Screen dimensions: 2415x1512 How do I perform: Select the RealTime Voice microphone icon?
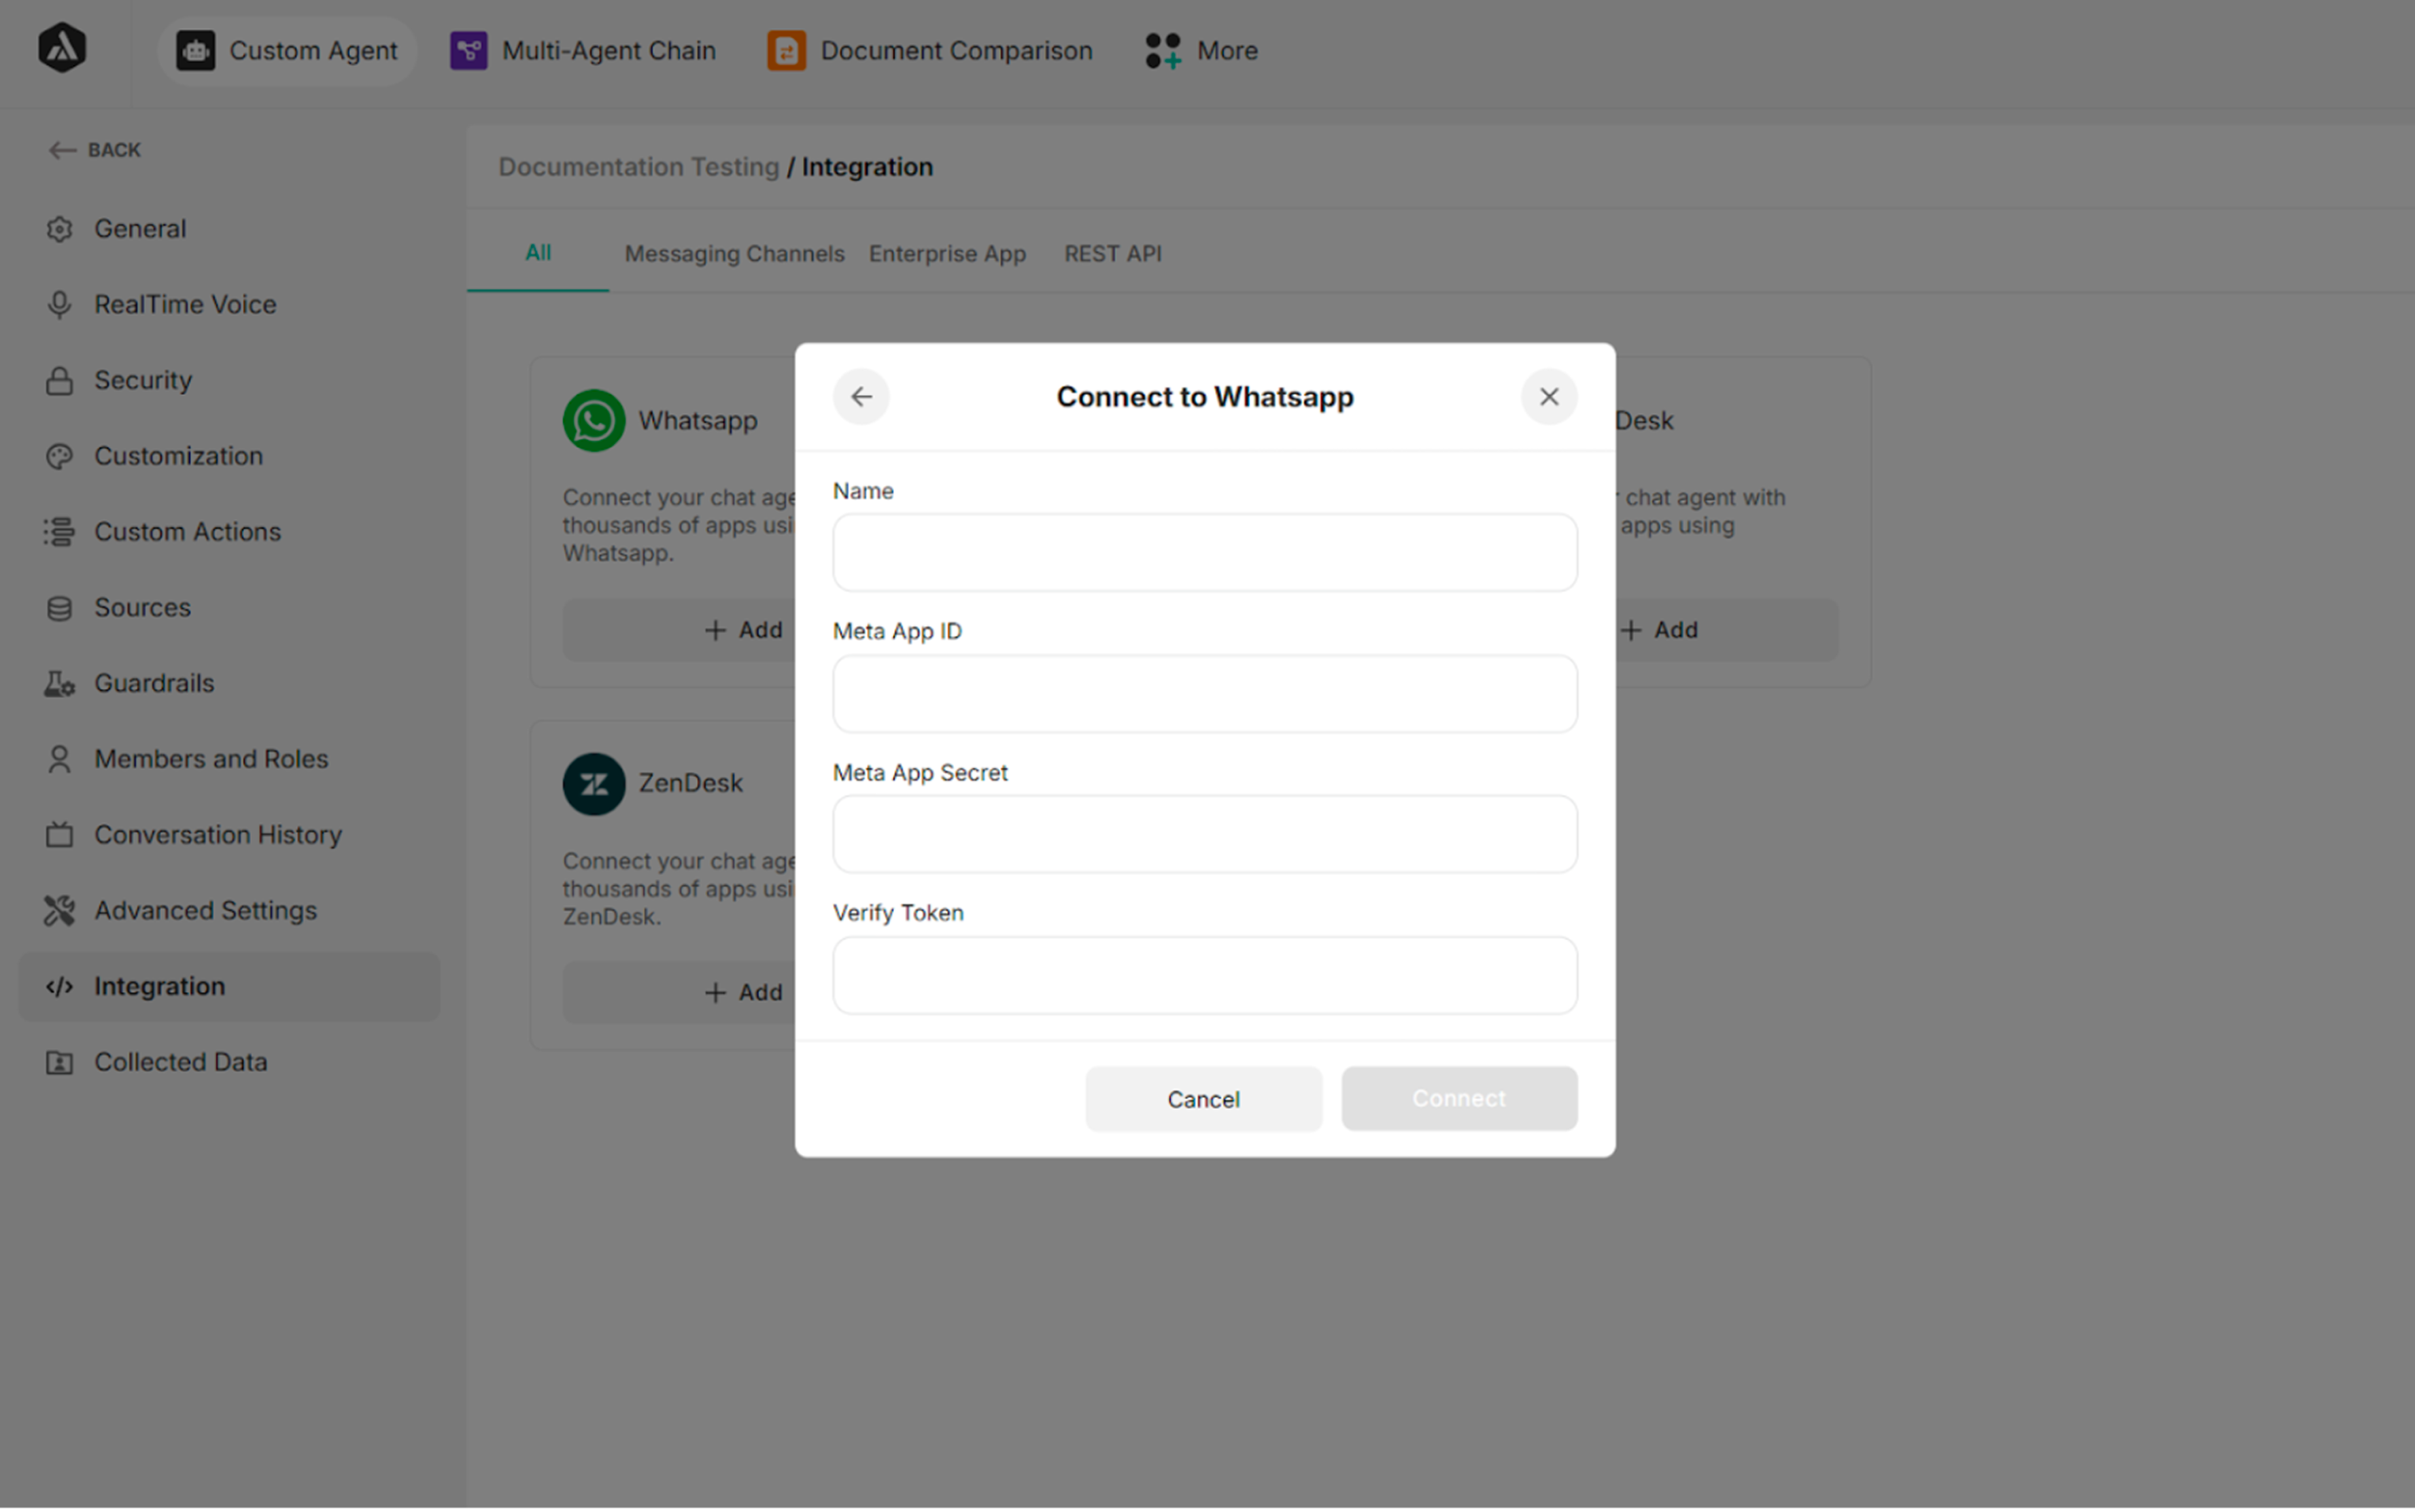[60, 304]
